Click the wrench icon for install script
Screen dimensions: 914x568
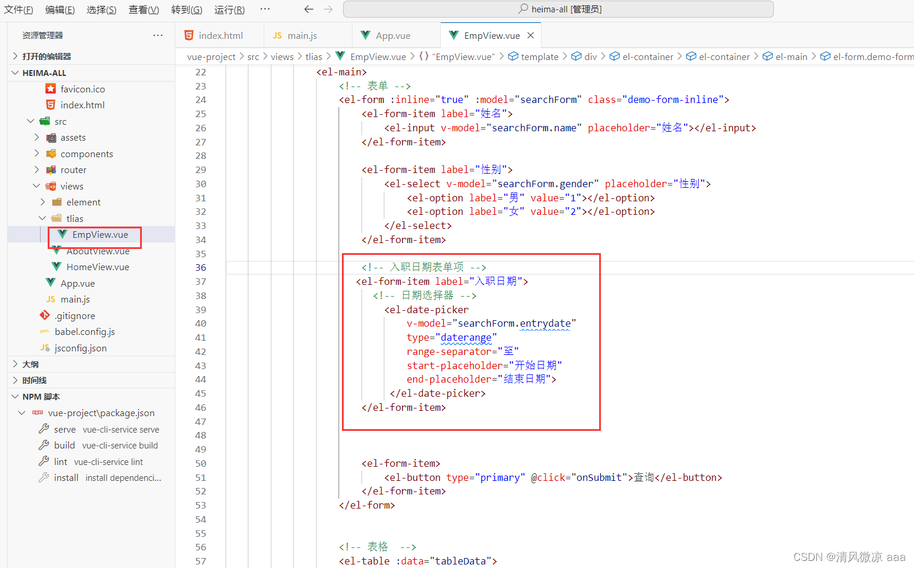point(44,477)
